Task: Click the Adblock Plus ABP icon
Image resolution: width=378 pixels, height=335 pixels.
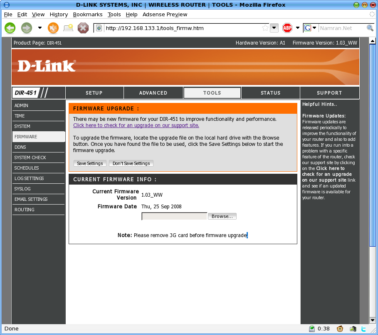Action: click(x=287, y=28)
